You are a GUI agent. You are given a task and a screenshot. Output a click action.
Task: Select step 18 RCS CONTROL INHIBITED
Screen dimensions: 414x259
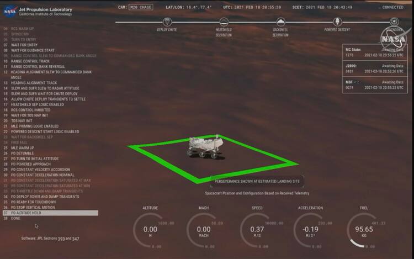pos(27,110)
